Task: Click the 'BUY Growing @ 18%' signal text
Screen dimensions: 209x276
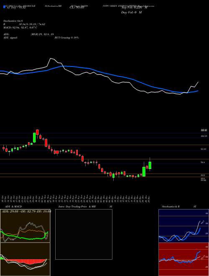Action: pos(66,38)
